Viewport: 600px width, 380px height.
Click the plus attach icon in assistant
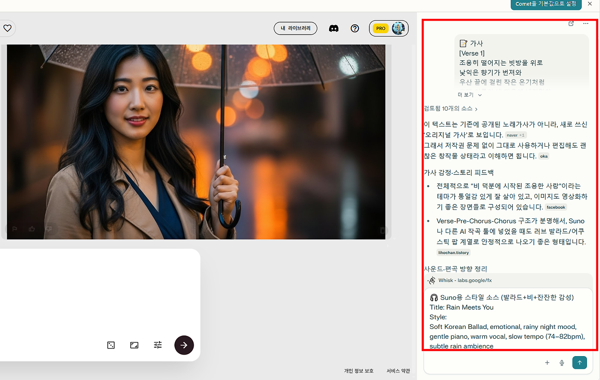(547, 363)
